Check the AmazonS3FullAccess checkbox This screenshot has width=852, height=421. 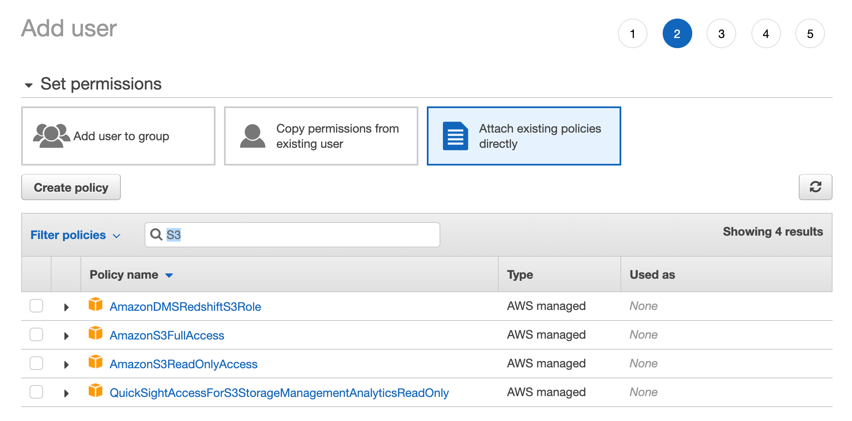(x=36, y=334)
